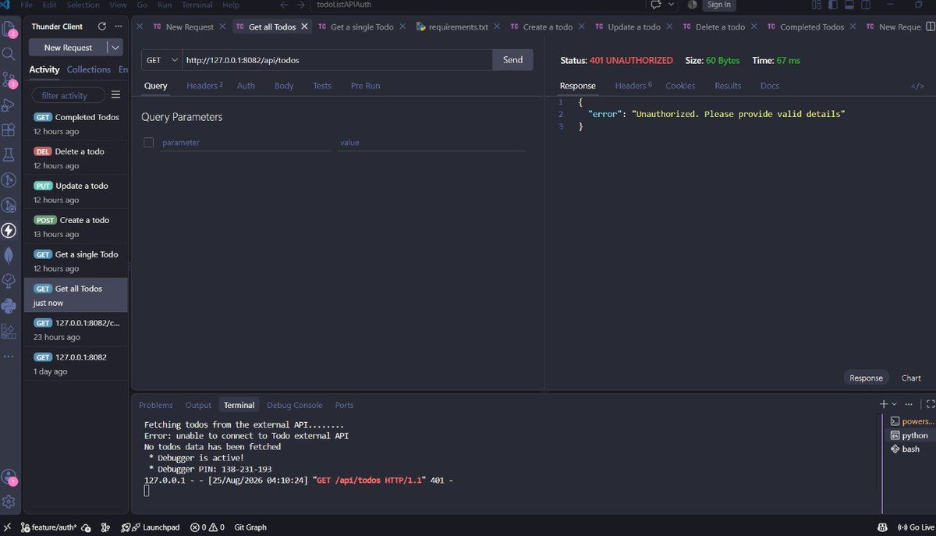Switch to the Problems panel tab
This screenshot has height=536, width=936.
pos(156,405)
